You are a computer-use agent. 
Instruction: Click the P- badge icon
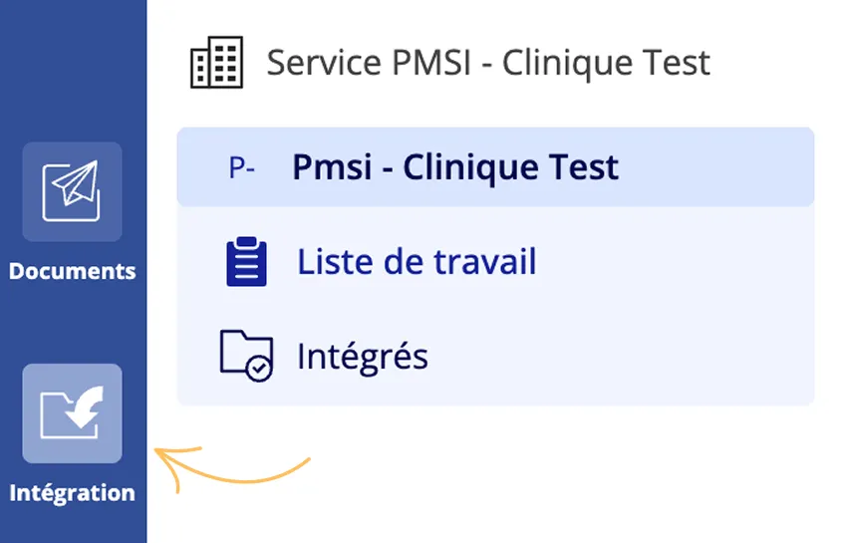(x=241, y=167)
